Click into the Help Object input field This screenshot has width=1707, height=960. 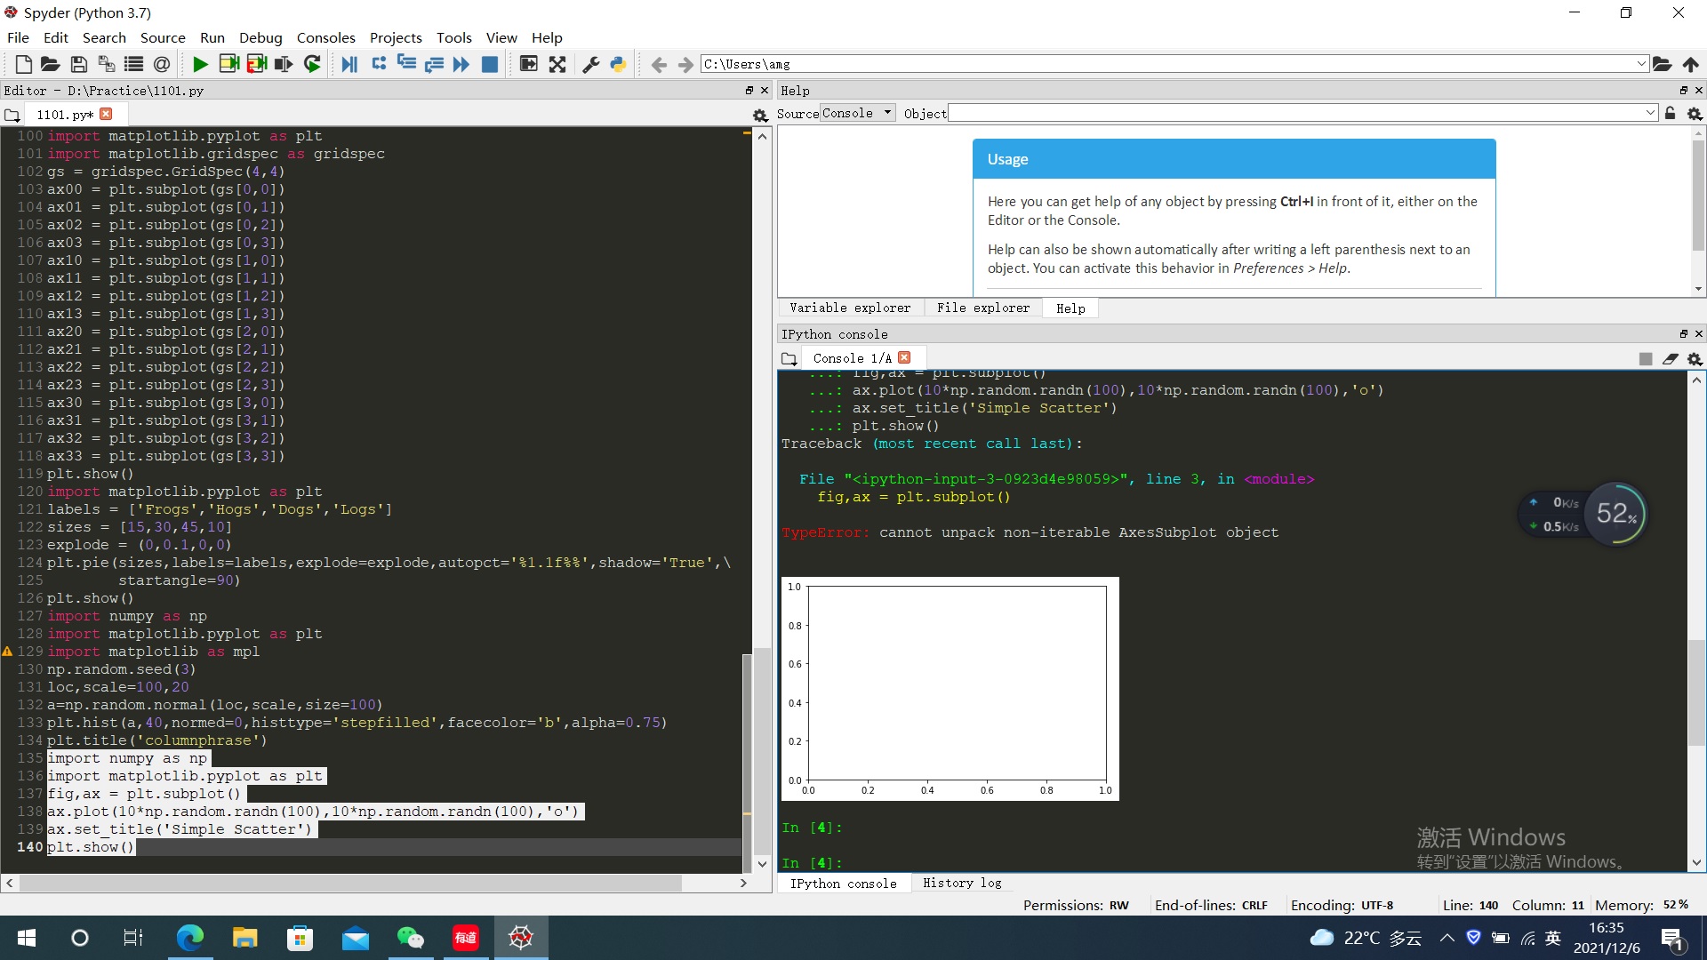1296,113
